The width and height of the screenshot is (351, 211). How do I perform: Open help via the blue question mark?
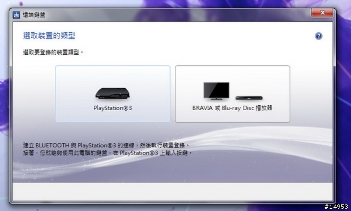[x=319, y=36]
